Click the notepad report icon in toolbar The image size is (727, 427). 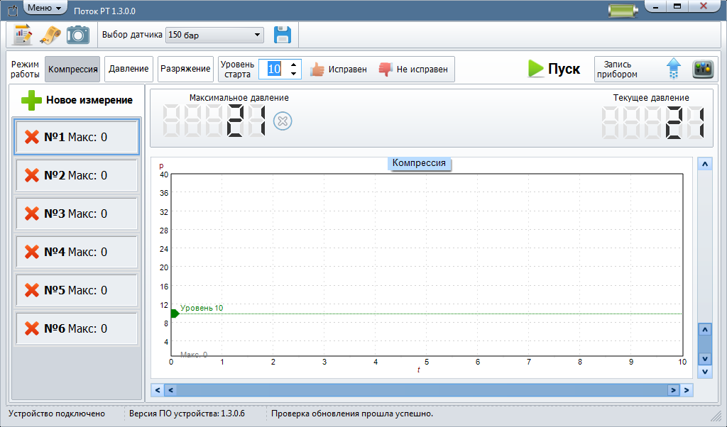pyautogui.click(x=23, y=35)
